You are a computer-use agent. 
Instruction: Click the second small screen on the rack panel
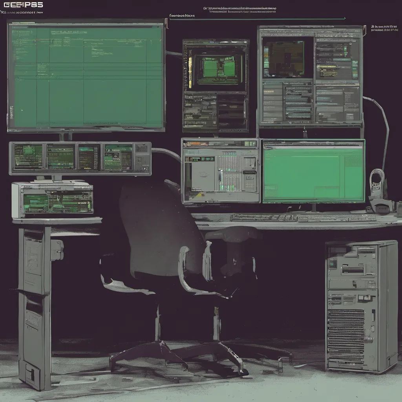(x=60, y=157)
